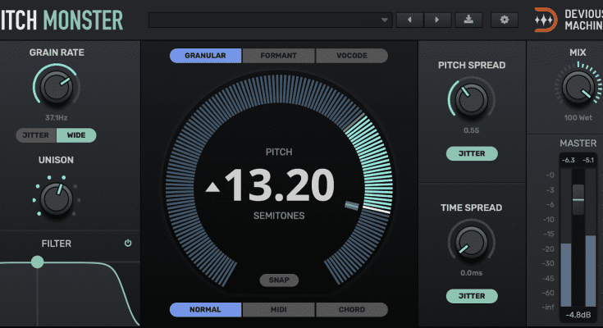Select the Granular mode tab

pos(206,56)
